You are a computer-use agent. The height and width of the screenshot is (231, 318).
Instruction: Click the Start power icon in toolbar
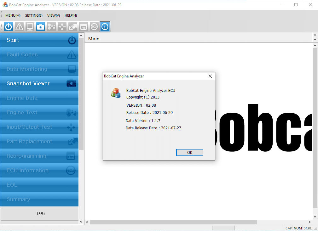9,27
